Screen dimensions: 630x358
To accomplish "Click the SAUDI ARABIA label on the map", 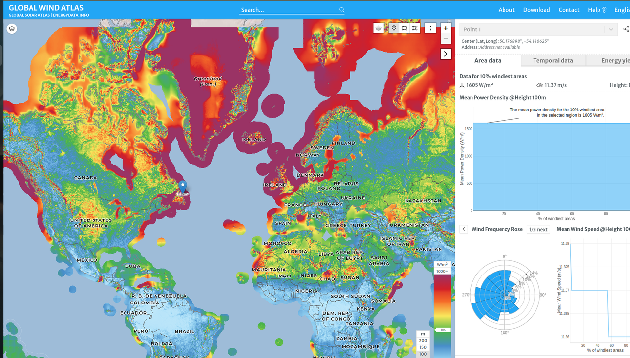I will coord(379,260).
